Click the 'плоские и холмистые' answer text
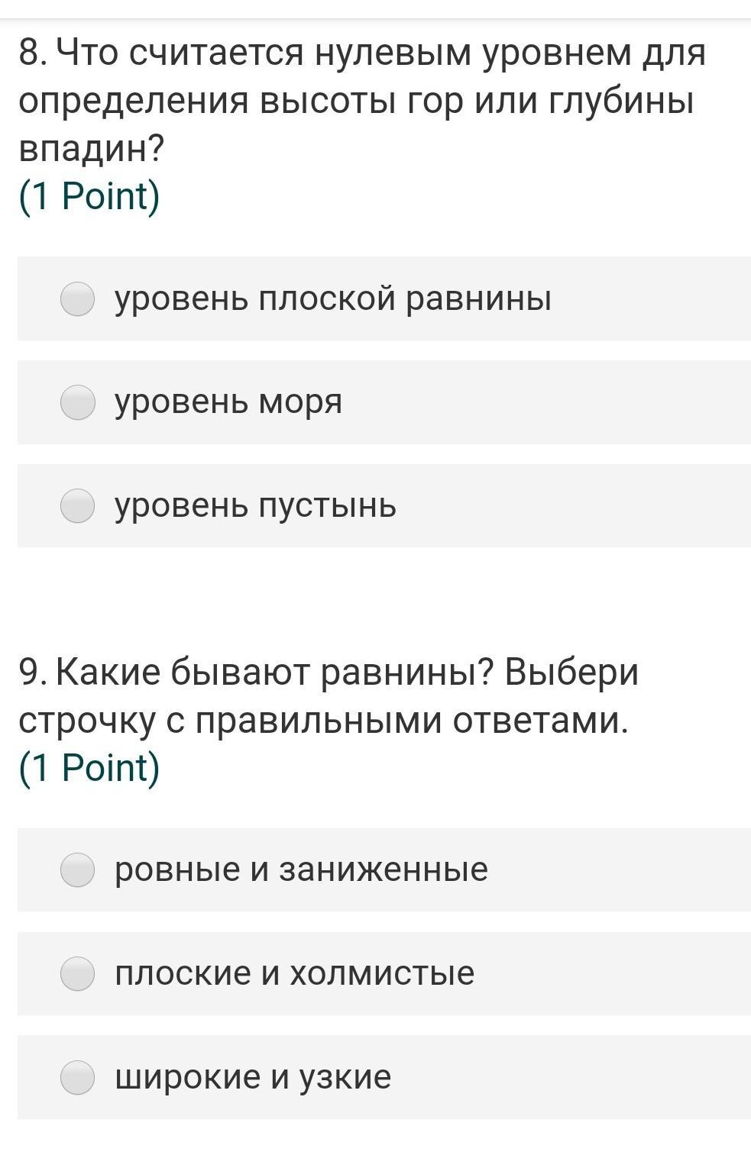 click(x=294, y=973)
